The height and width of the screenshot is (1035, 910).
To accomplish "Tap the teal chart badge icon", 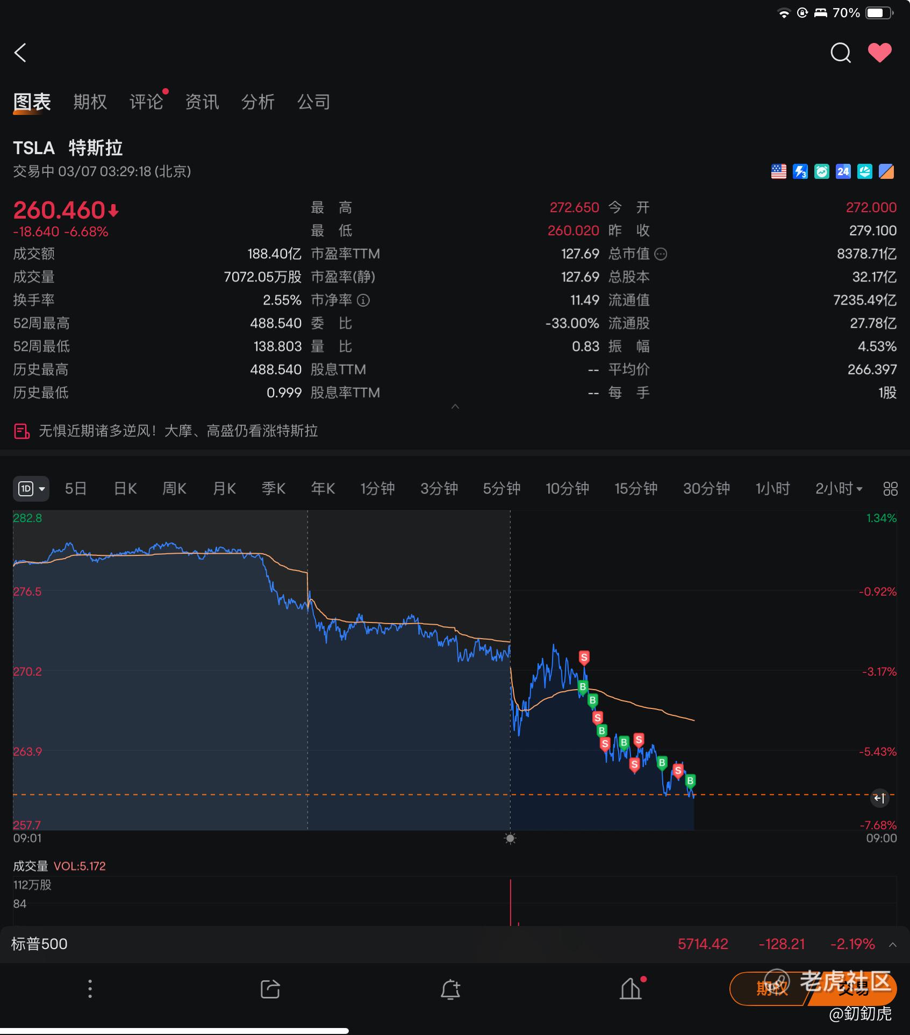I will point(864,171).
